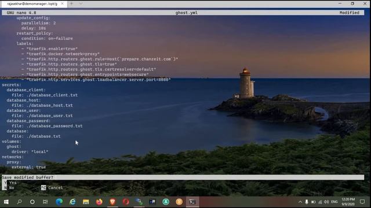Screen dimensions: 371x208
Task: Launch Brave browser from taskbar
Action: point(112,202)
